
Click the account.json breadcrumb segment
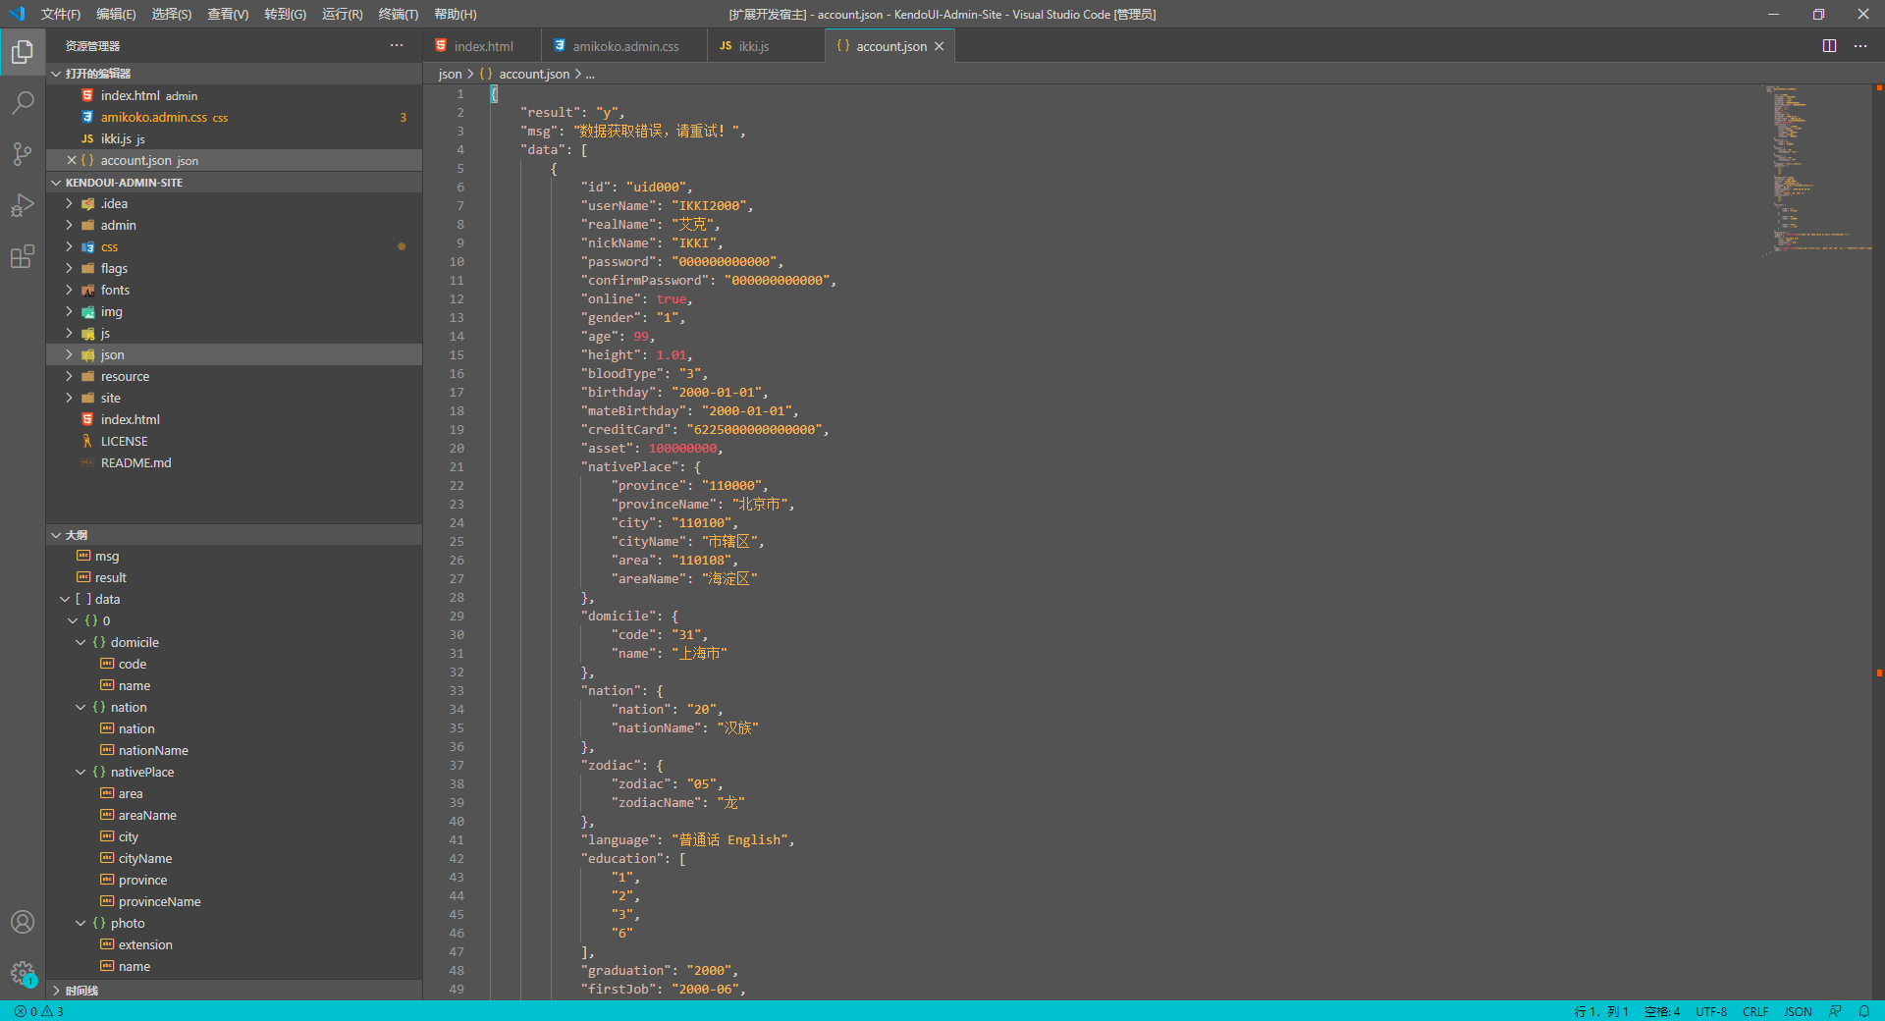(x=524, y=74)
